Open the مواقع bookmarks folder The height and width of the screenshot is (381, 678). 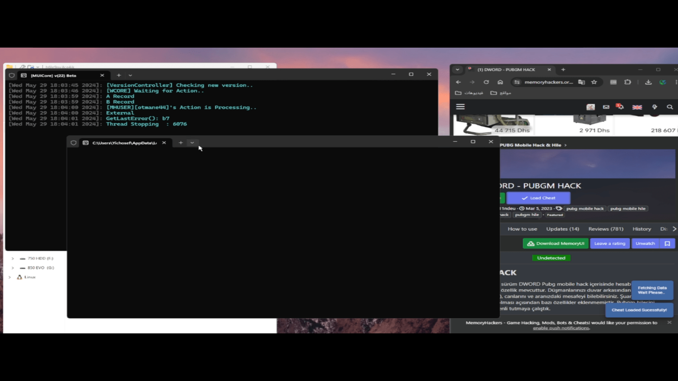click(501, 93)
